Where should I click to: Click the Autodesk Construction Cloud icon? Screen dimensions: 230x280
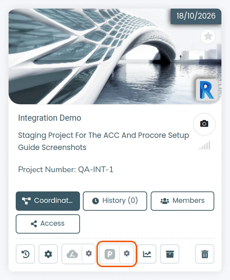[x=72, y=254]
